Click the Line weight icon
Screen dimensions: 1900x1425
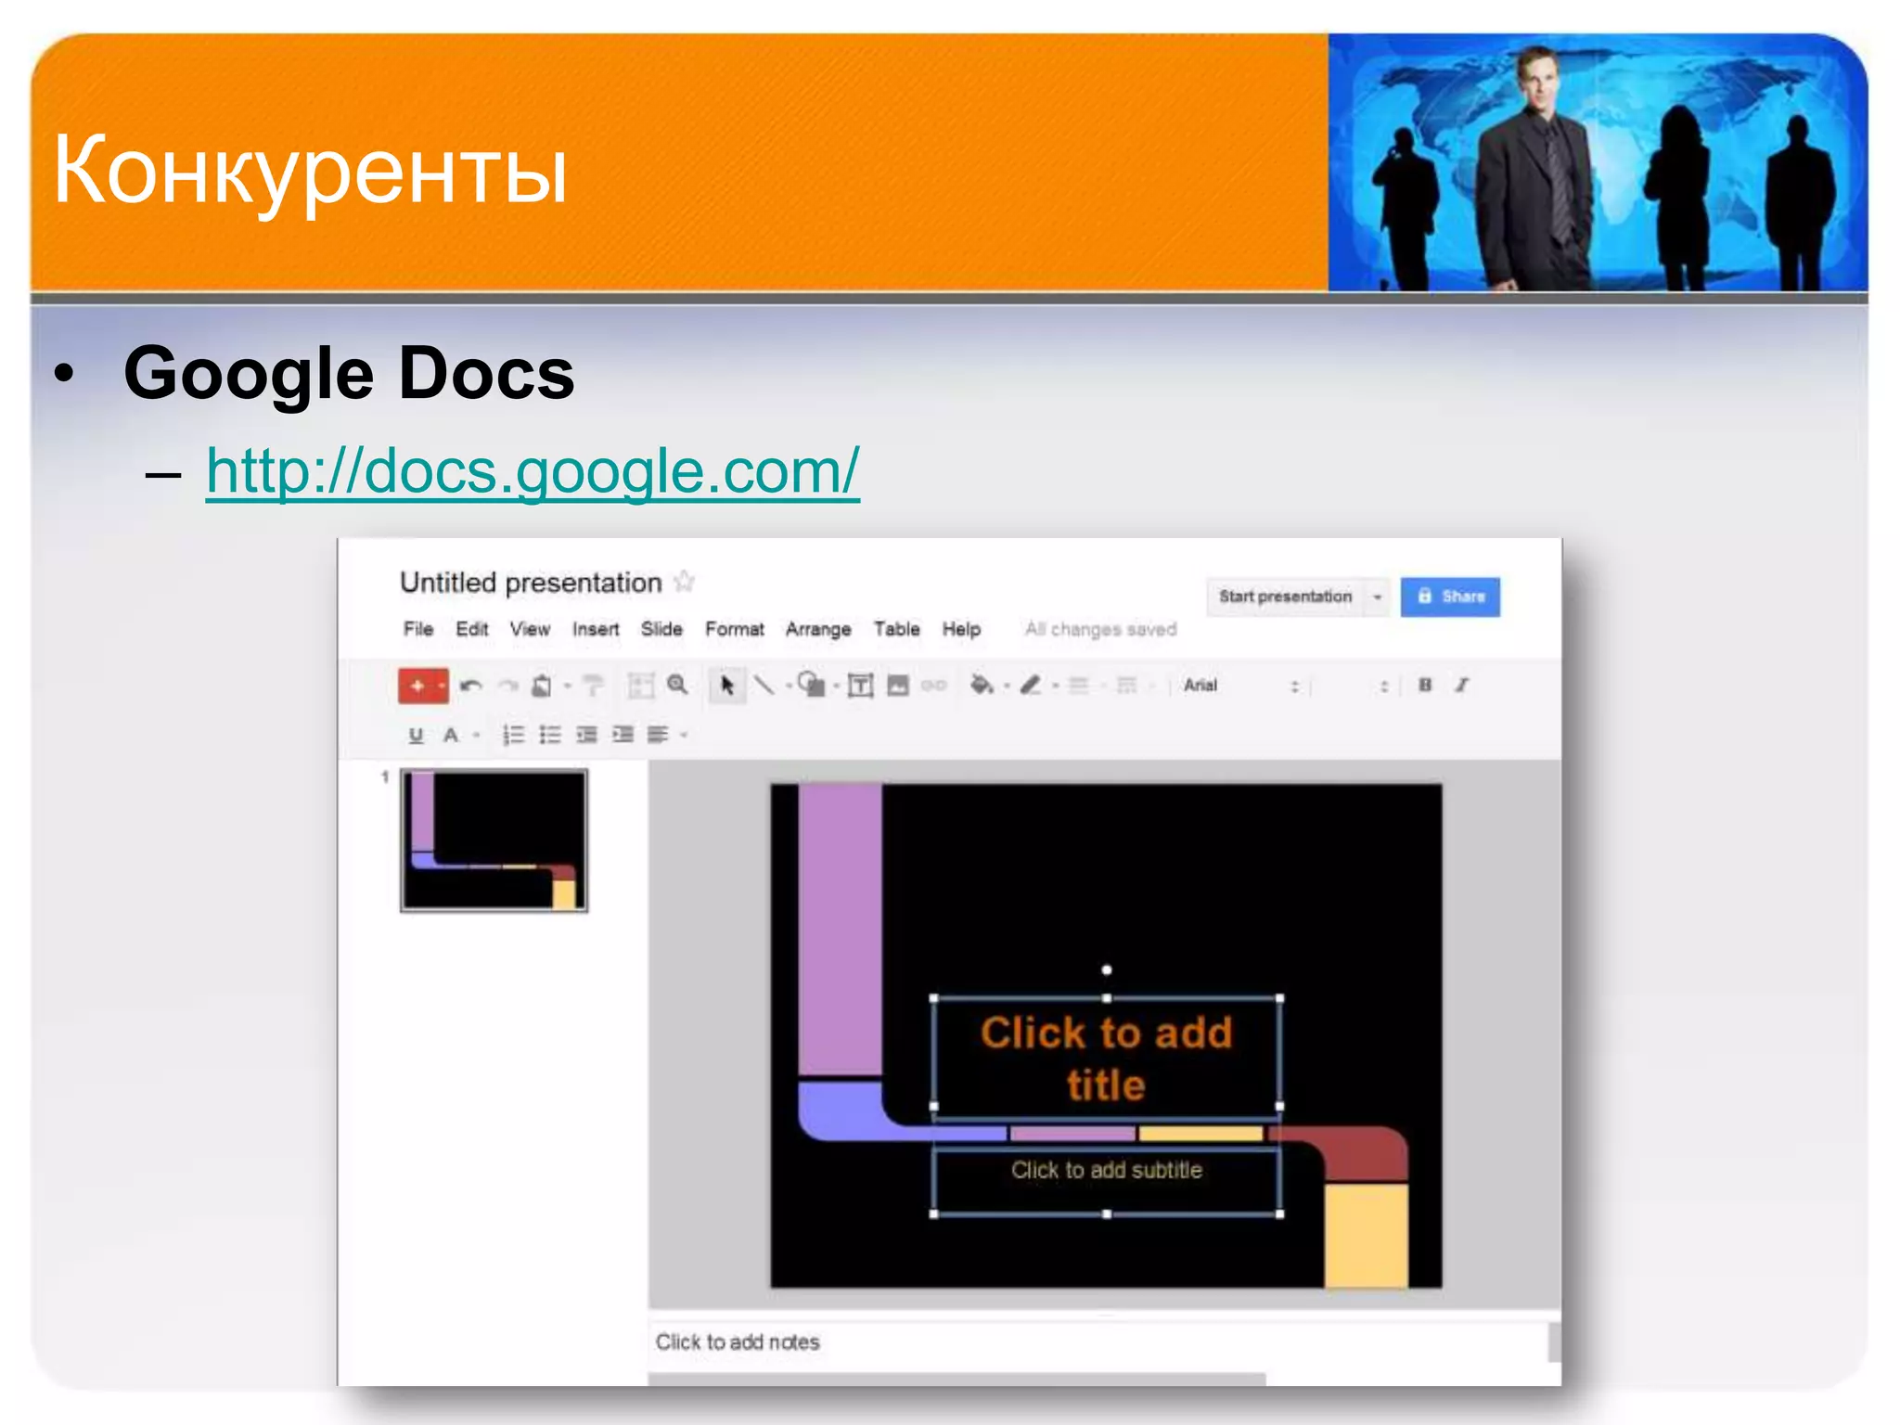(1078, 686)
